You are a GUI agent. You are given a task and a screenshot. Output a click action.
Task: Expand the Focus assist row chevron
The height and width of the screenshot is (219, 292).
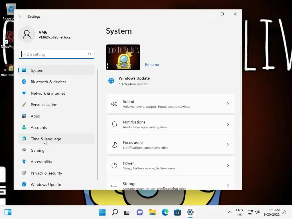coord(228,145)
